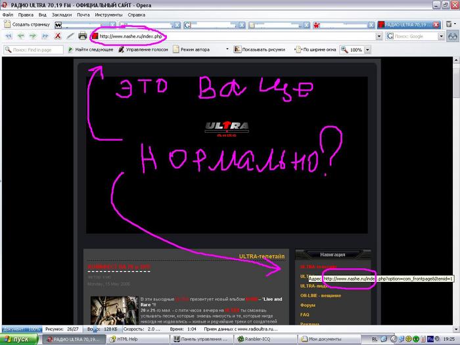Click the Время: 1:04 status entry
This screenshot has height=345, width=460.
[183, 329]
